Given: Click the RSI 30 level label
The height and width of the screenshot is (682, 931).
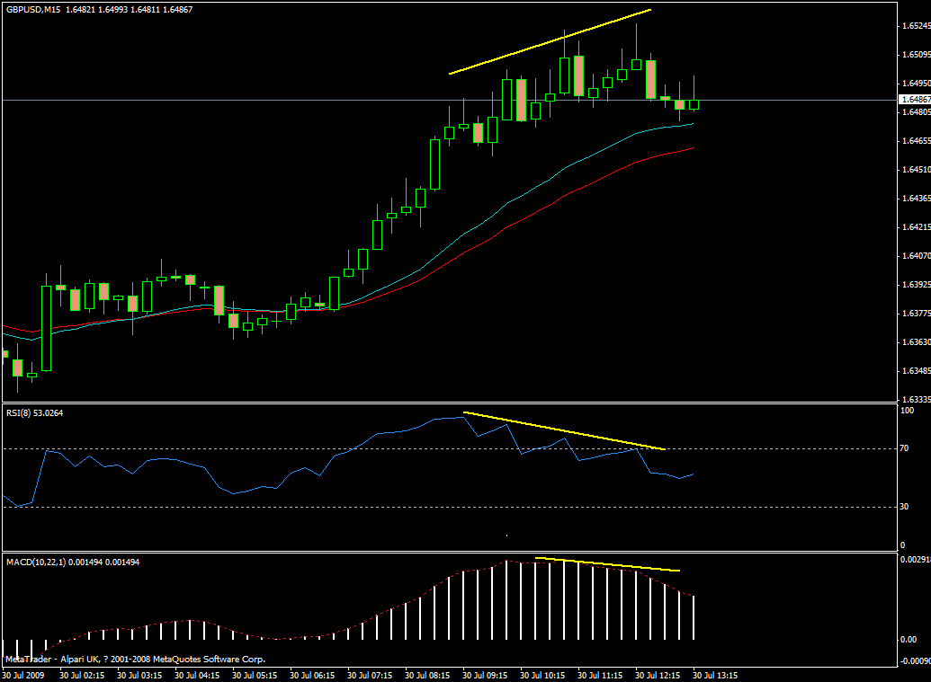Looking at the screenshot, I should coord(904,507).
